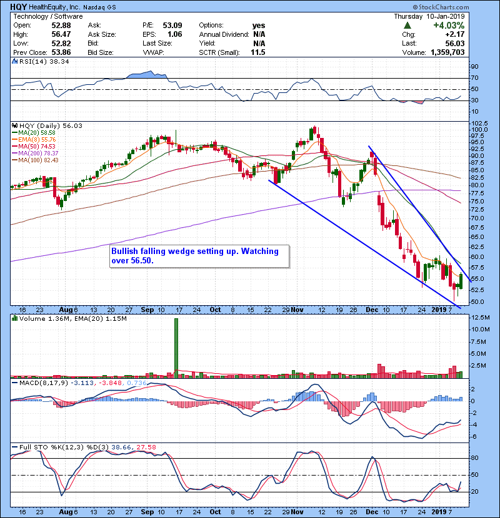
Task: Select the Chg value +2.17
Action: click(455, 34)
